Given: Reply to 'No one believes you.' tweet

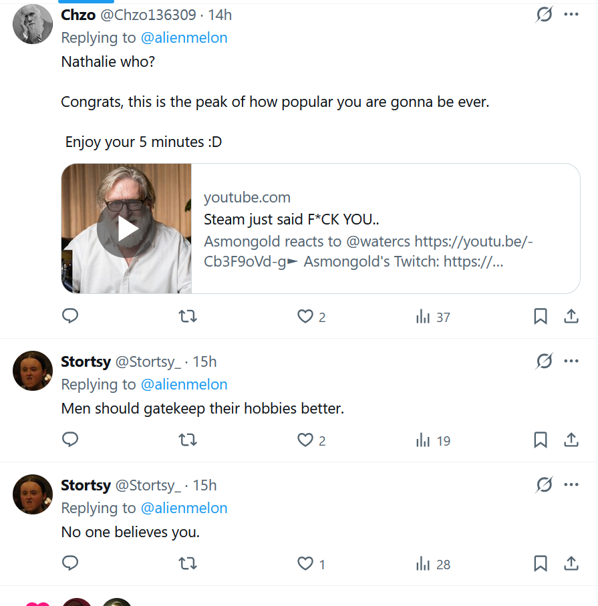Looking at the screenshot, I should [x=70, y=564].
